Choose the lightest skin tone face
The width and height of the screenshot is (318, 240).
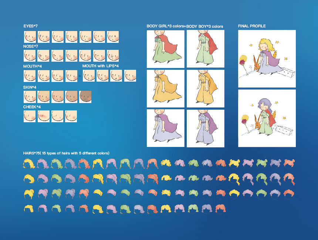coord(30,97)
